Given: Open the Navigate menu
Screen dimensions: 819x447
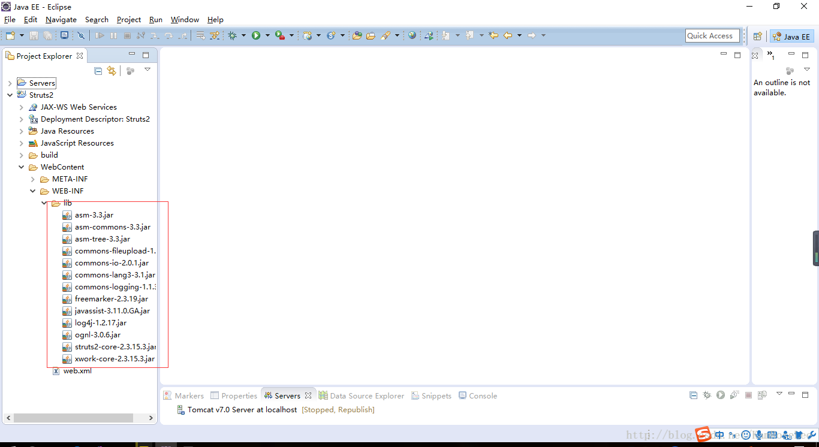Looking at the screenshot, I should [x=61, y=20].
